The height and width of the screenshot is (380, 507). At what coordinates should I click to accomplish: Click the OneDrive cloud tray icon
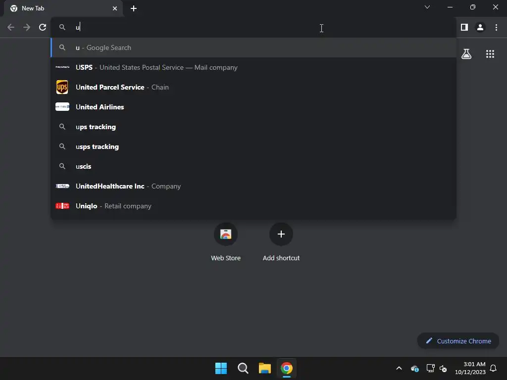[x=415, y=368]
